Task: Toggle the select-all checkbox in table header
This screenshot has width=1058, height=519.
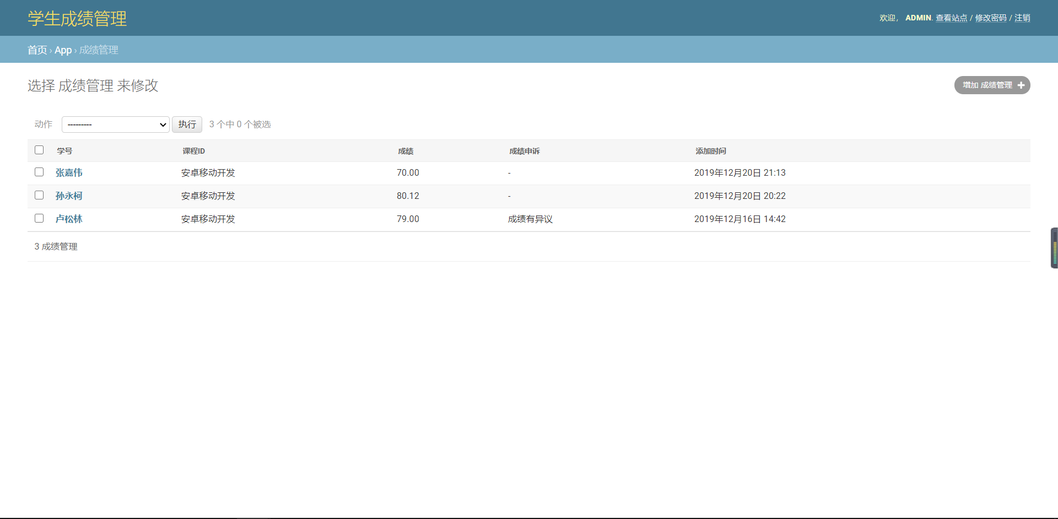Action: point(39,150)
